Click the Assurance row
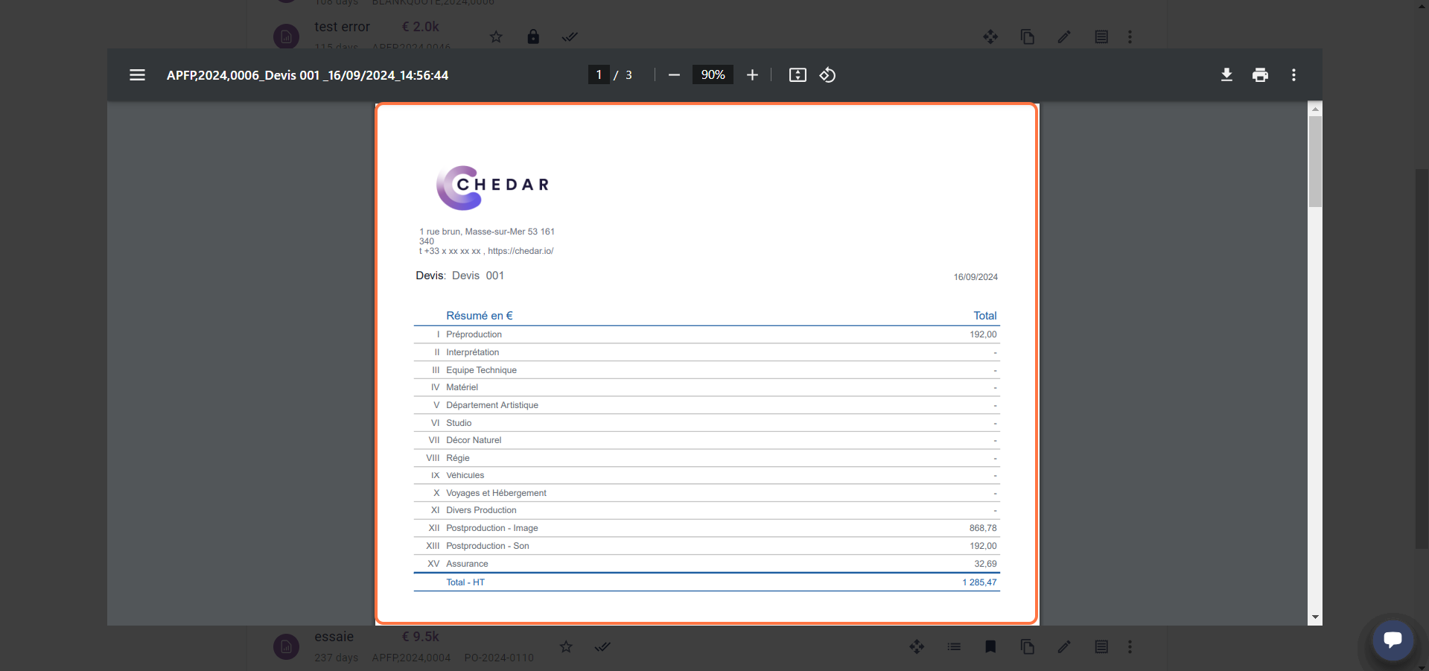This screenshot has width=1429, height=671. point(707,564)
